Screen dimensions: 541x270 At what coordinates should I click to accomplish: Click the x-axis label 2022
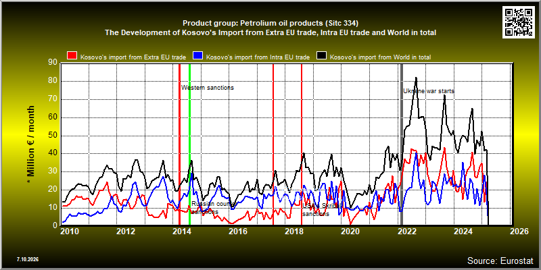[408, 232]
